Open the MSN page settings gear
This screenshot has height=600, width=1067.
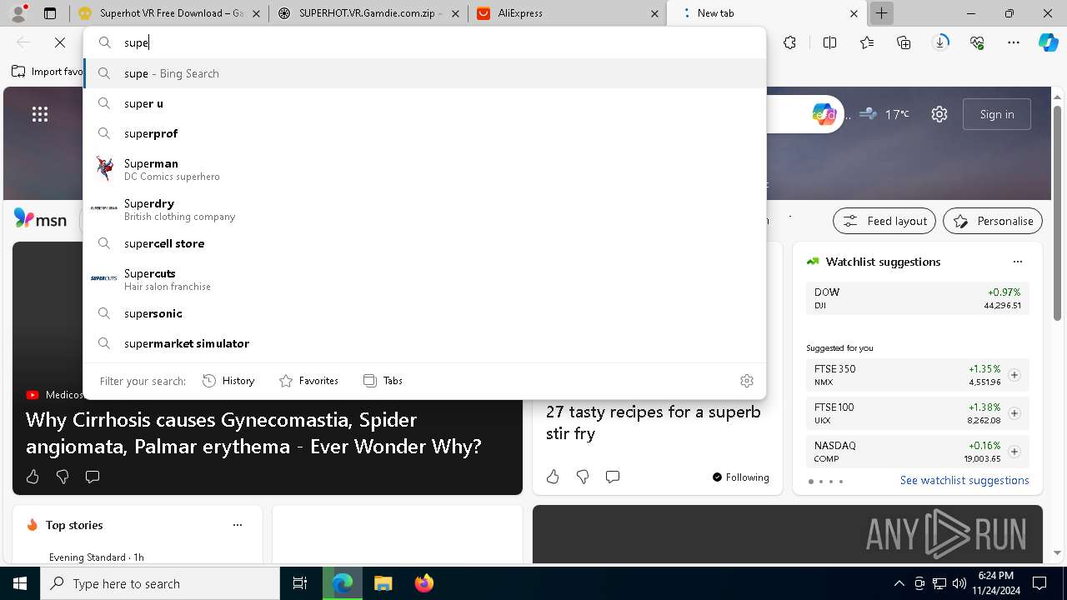point(939,114)
